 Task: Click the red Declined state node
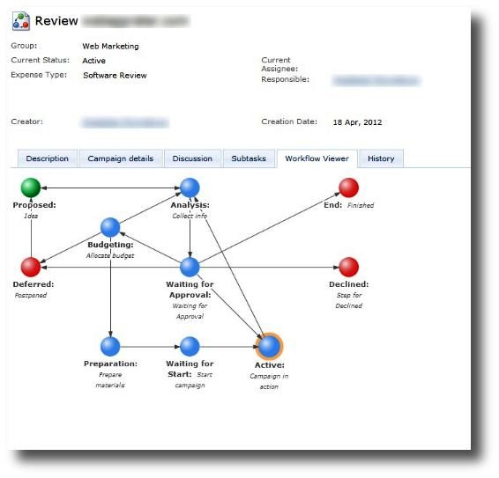349,267
